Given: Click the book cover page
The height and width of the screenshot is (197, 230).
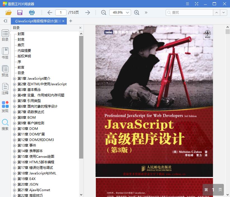Looking at the screenshot, I should click(x=154, y=101).
